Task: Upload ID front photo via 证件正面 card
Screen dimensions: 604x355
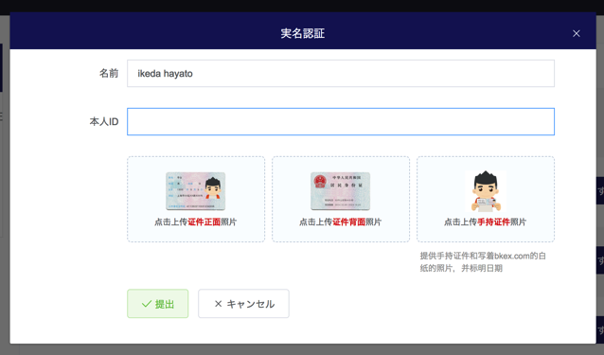Action: pyautogui.click(x=196, y=199)
